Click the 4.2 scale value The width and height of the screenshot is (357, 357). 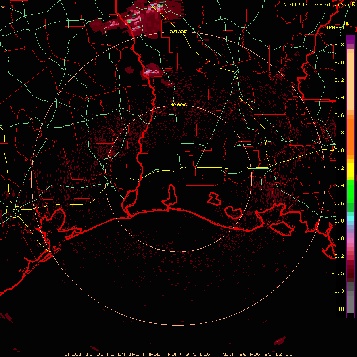click(x=339, y=168)
